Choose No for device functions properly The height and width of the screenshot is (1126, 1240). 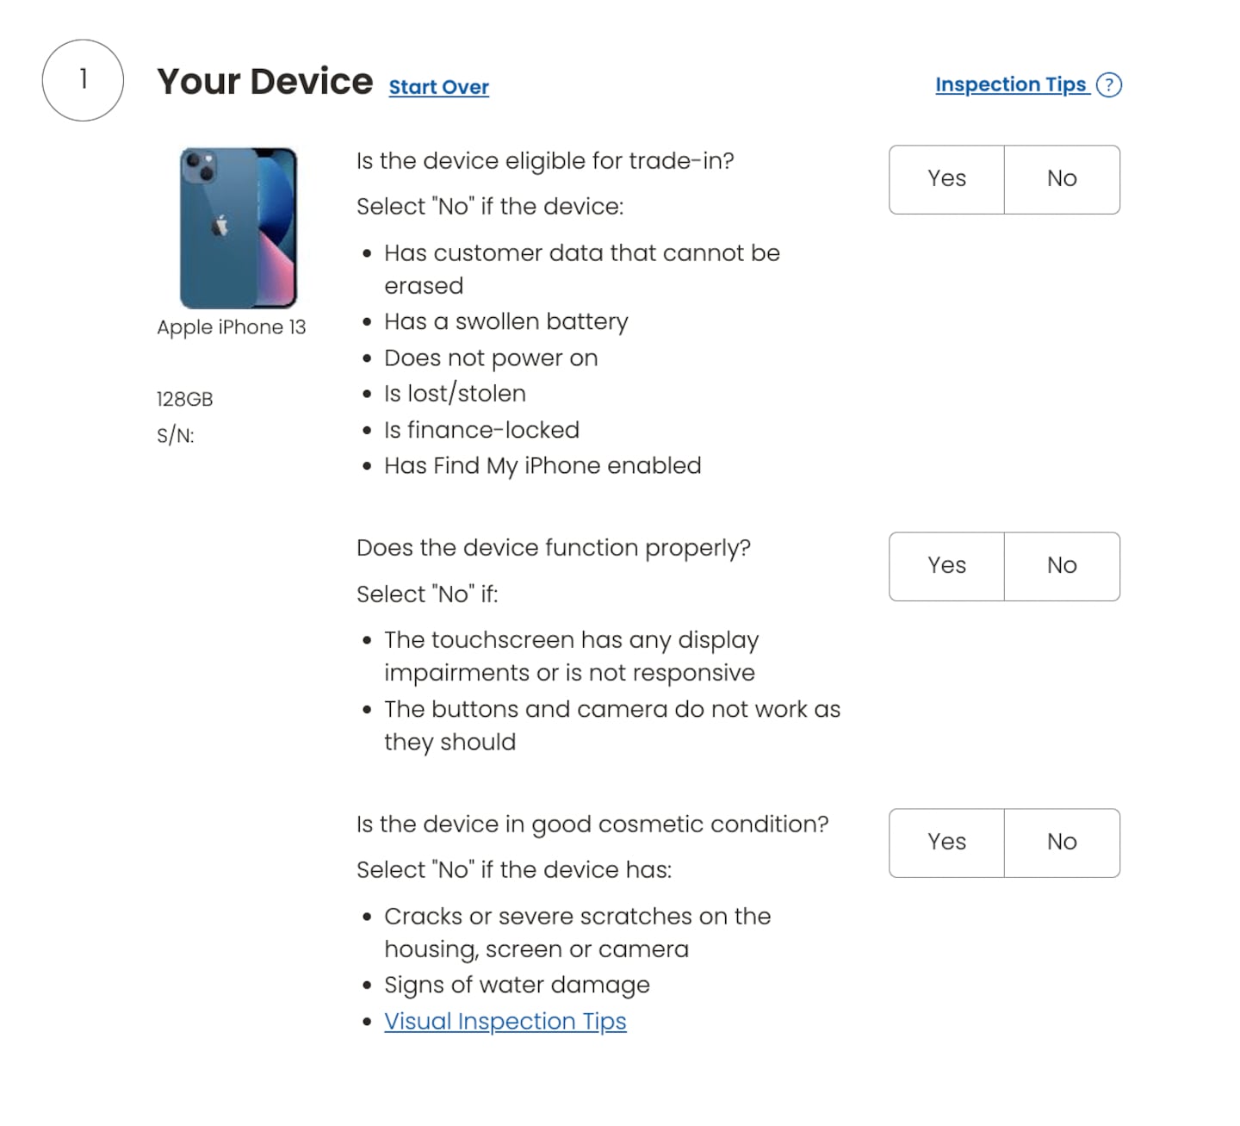(x=1062, y=566)
